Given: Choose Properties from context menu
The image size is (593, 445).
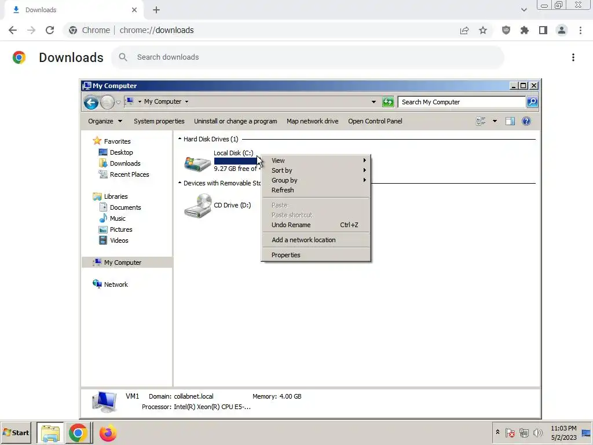Looking at the screenshot, I should (316, 255).
